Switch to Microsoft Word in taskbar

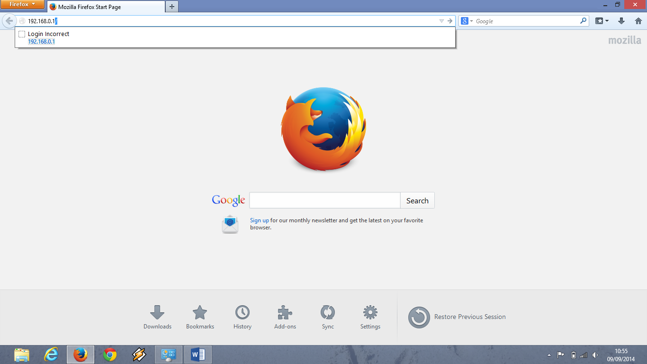click(198, 355)
